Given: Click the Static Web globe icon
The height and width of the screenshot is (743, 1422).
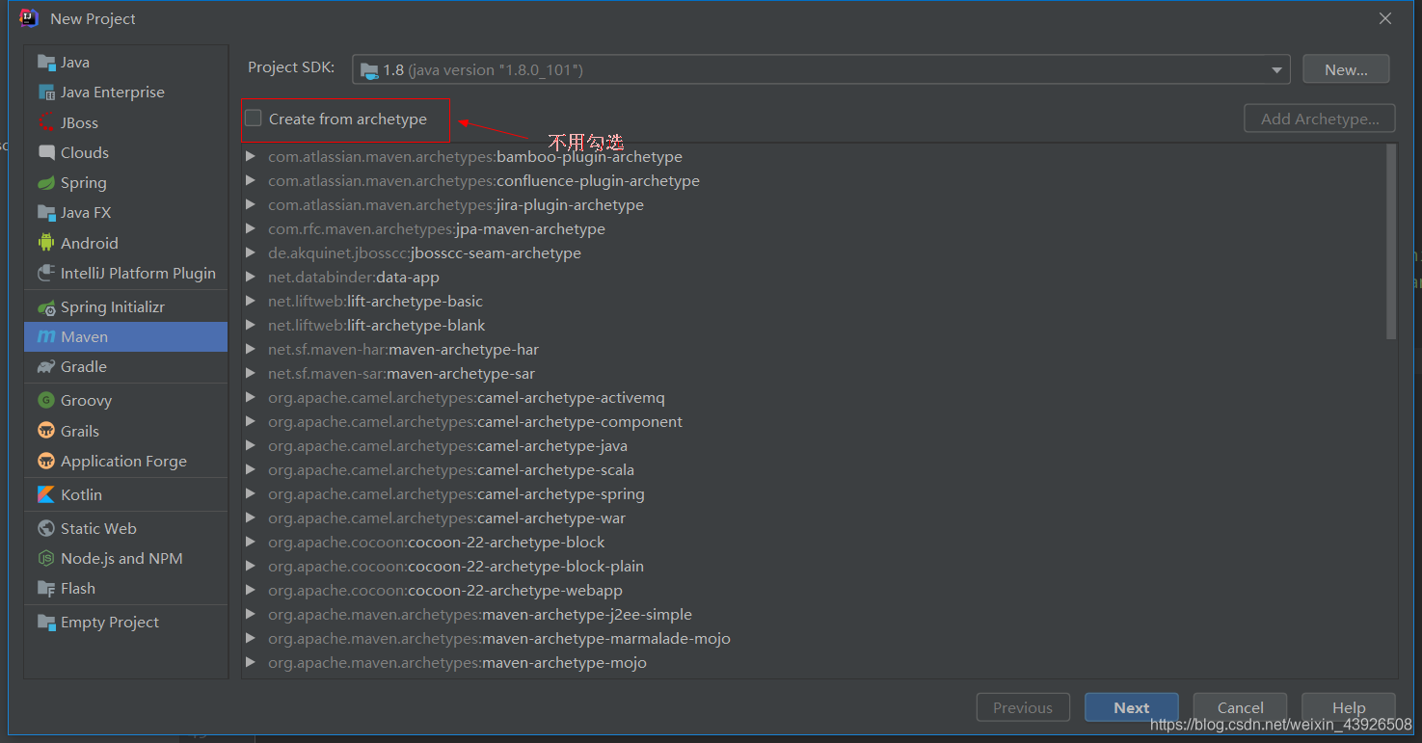Looking at the screenshot, I should (x=46, y=529).
